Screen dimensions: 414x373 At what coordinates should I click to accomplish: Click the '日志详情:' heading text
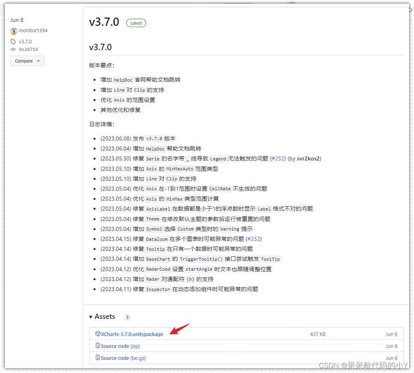[x=102, y=124]
